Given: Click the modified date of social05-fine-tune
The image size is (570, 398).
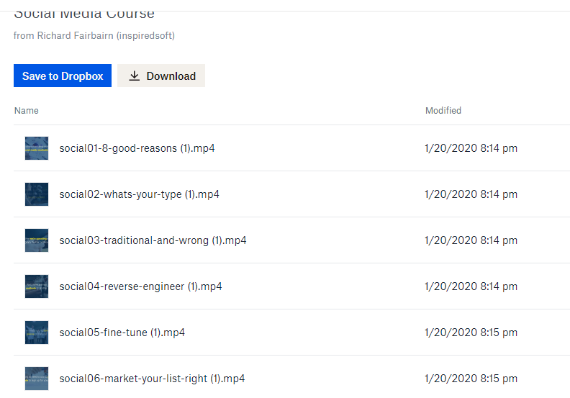Looking at the screenshot, I should 471,333.
